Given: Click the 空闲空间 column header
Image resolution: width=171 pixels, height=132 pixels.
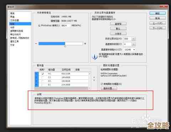Looking at the screenshot, I should coord(66,70).
